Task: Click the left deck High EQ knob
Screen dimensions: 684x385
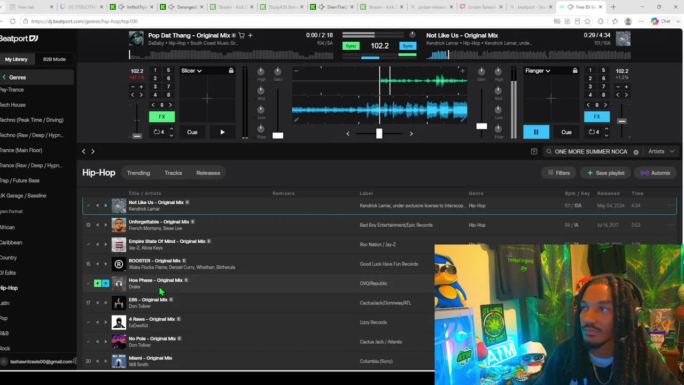Action: [261, 72]
